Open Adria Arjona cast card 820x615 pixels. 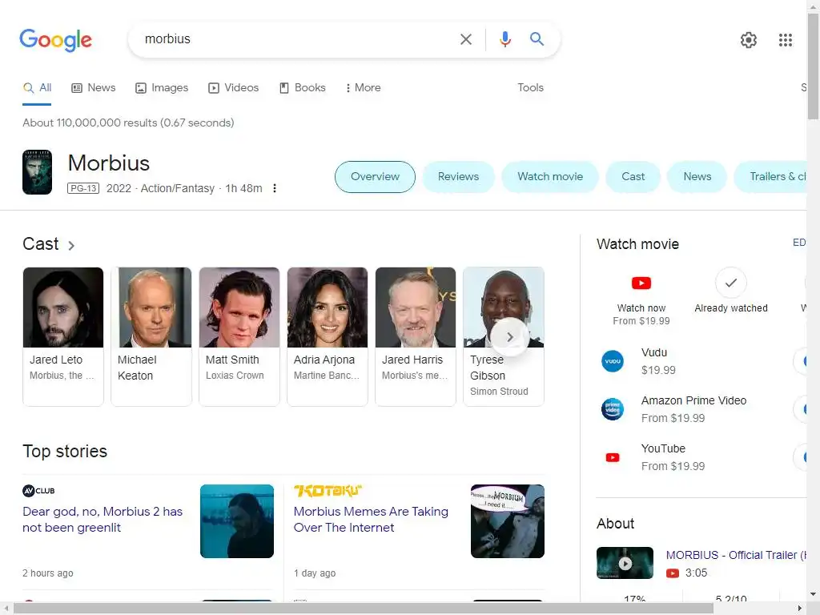point(328,336)
